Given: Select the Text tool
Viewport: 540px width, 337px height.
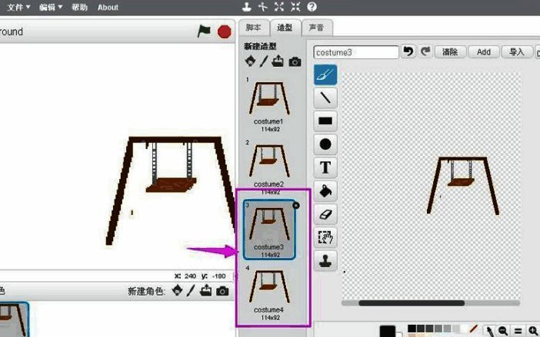Looking at the screenshot, I should tap(325, 167).
